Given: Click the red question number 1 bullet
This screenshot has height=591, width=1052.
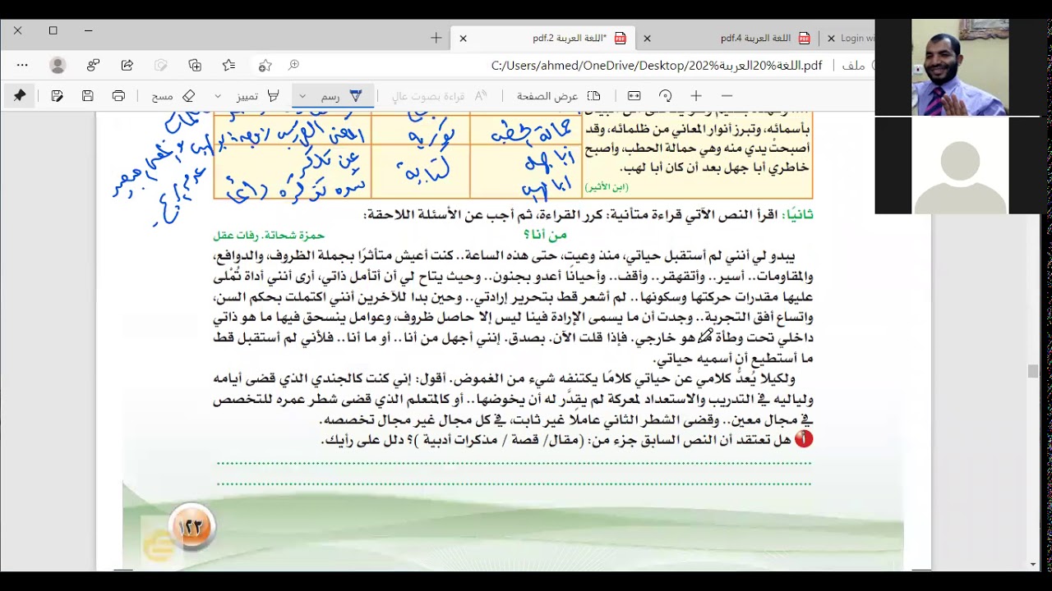Looking at the screenshot, I should [803, 439].
